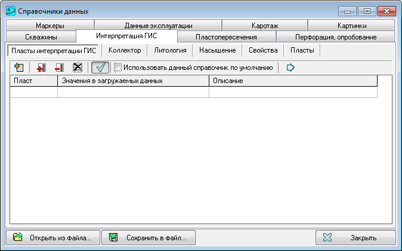Click the new dictionary toolbar icon
The width and height of the screenshot is (402, 251).
pyautogui.click(x=19, y=68)
